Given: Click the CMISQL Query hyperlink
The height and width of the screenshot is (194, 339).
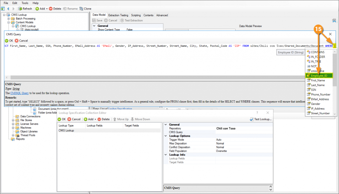Looking at the screenshot, I should coord(19,93).
